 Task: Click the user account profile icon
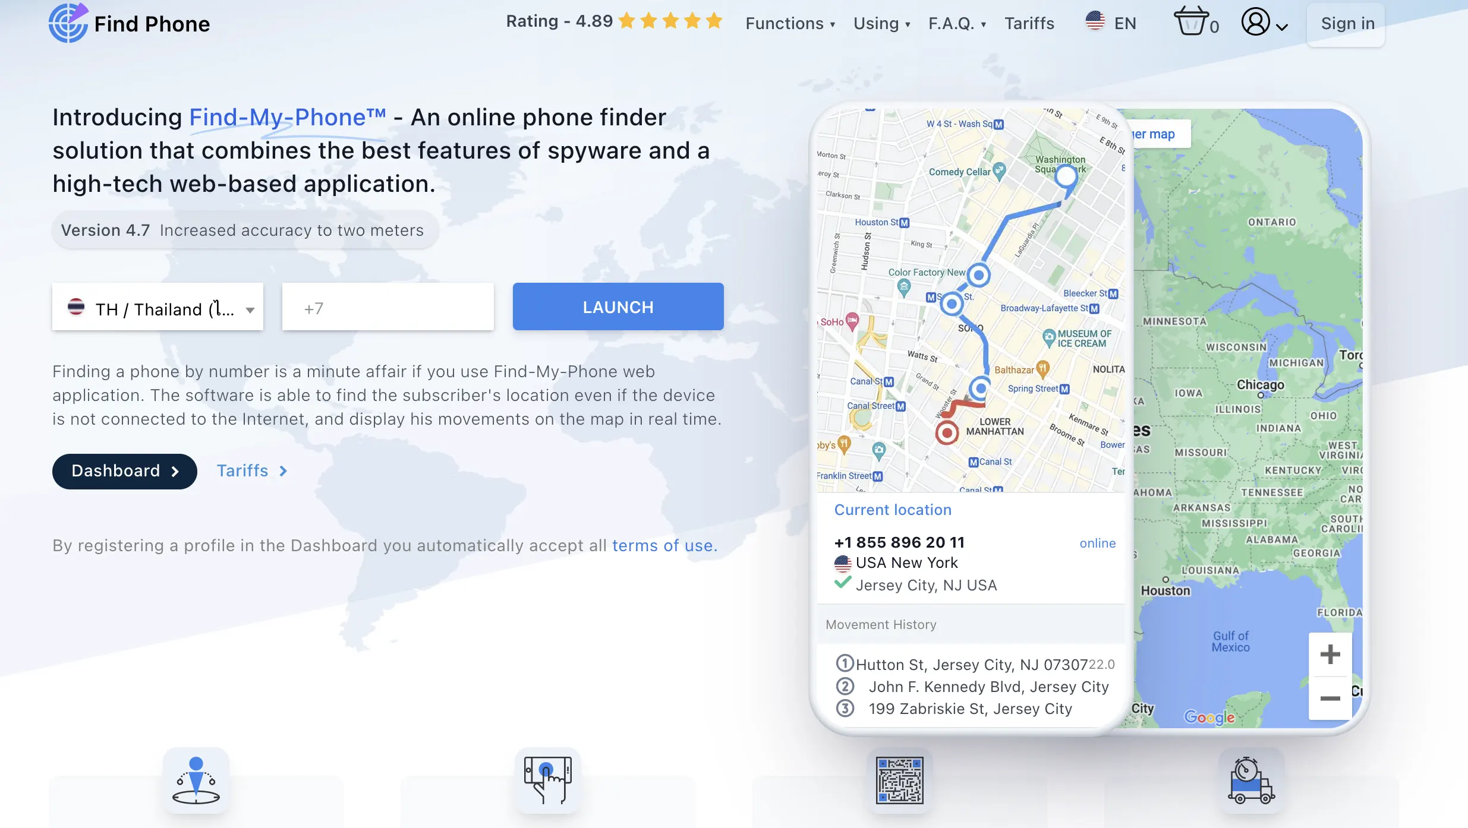point(1257,22)
